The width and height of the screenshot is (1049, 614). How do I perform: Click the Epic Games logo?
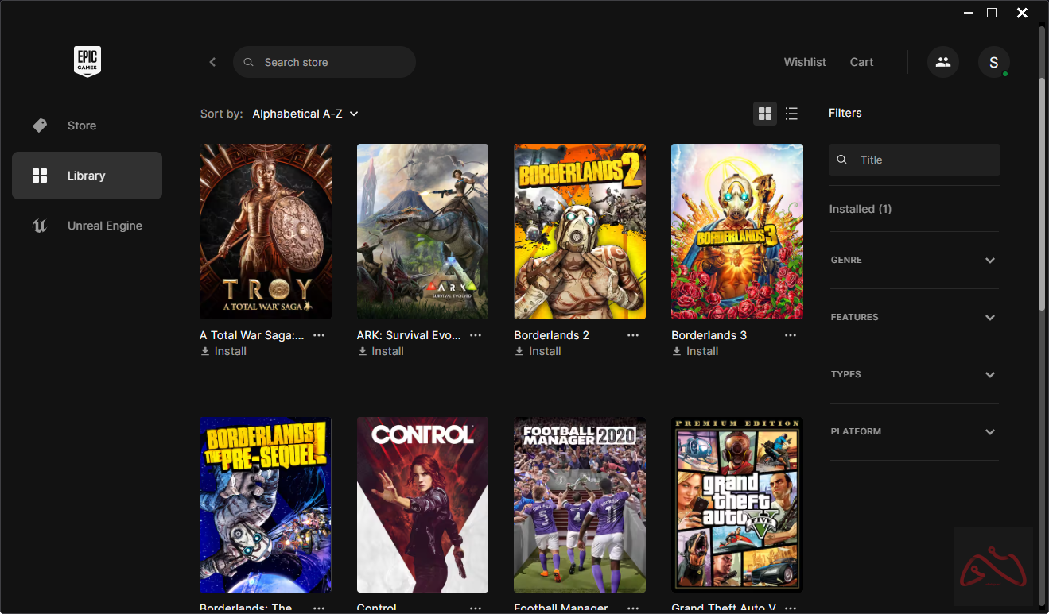[x=87, y=61]
